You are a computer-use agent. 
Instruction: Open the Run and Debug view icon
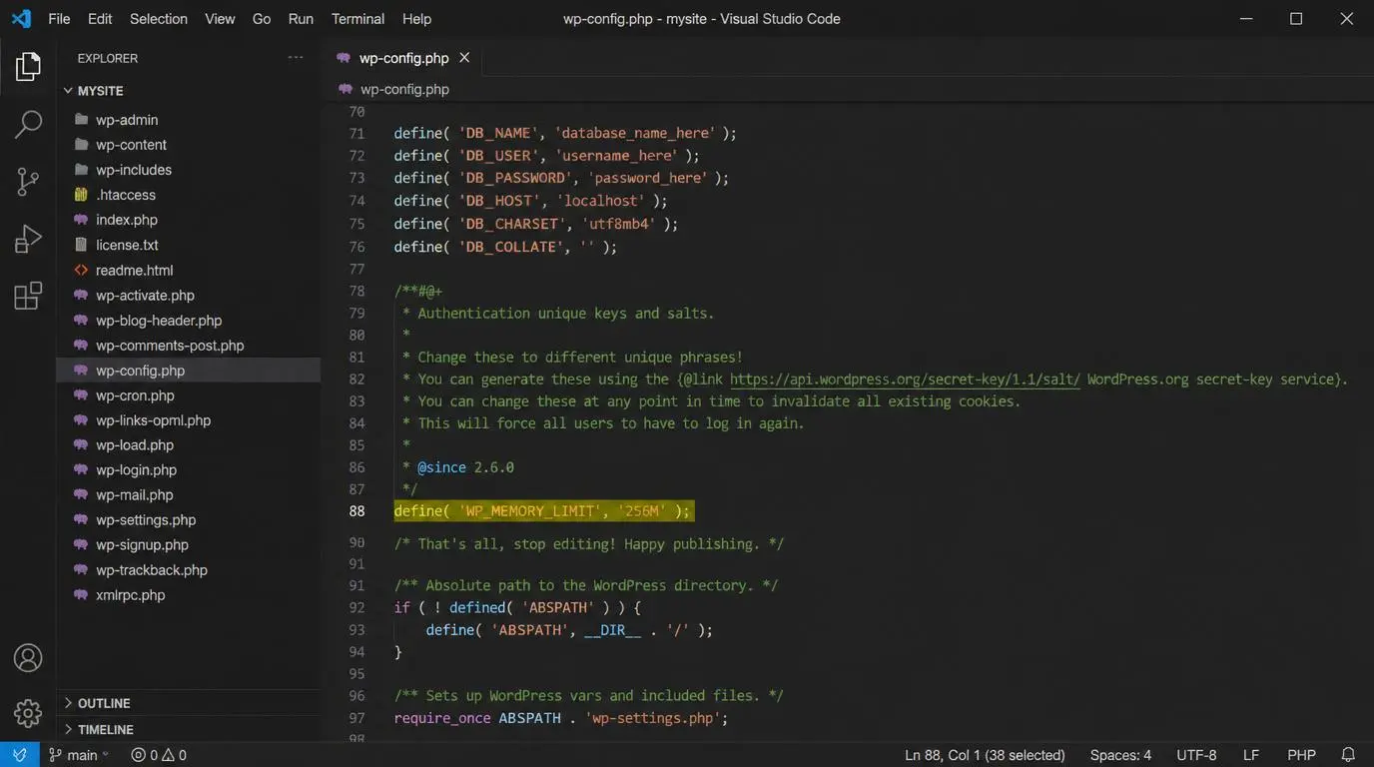click(28, 239)
